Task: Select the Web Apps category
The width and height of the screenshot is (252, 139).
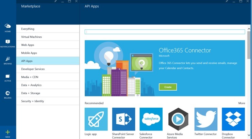Action: (x=48, y=45)
